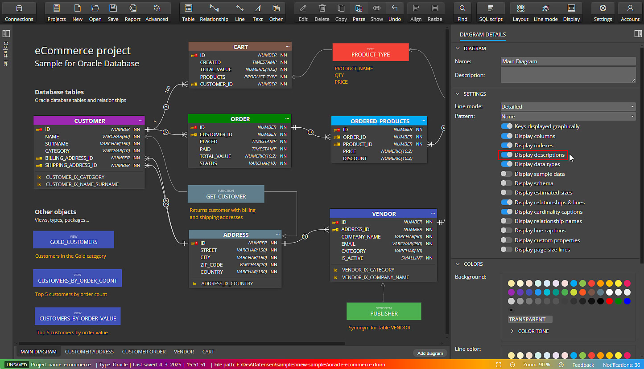Viewport: 644px width, 369px height.
Task: Enable Display sample data
Action: (507, 174)
